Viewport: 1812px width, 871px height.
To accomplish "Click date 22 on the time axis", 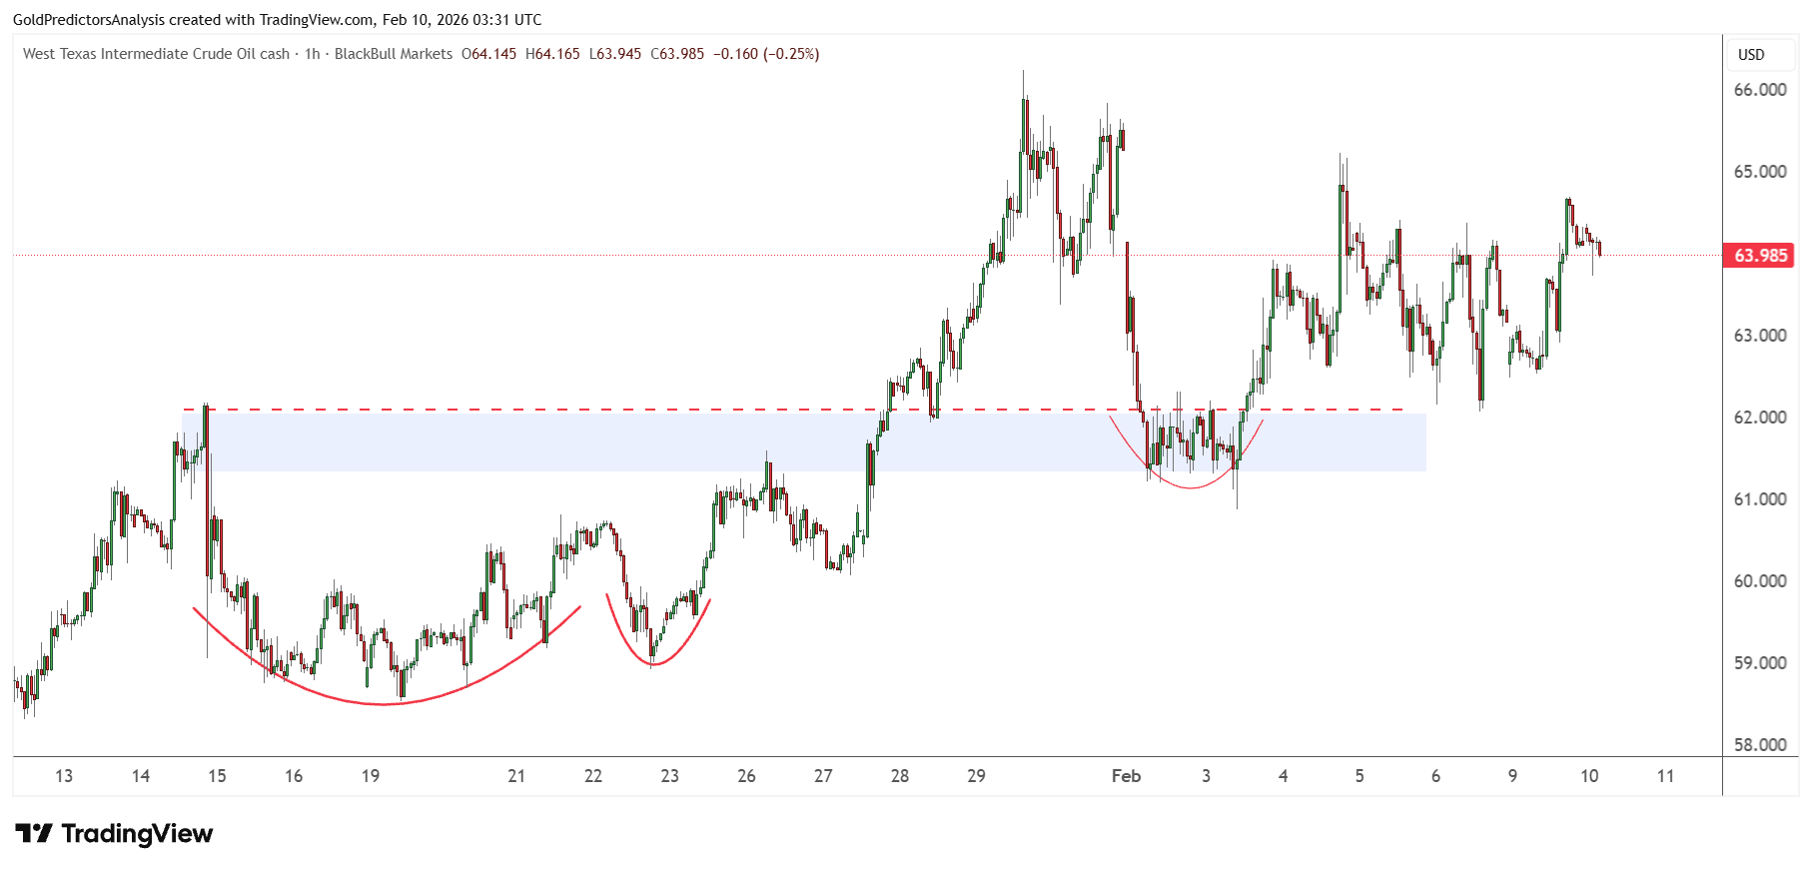I will (593, 776).
